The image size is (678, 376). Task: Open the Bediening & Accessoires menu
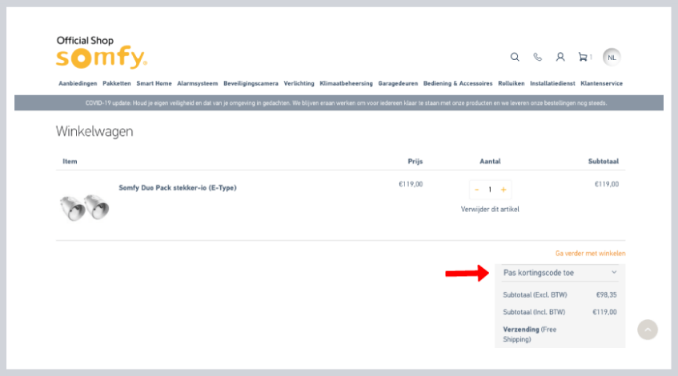(x=458, y=83)
